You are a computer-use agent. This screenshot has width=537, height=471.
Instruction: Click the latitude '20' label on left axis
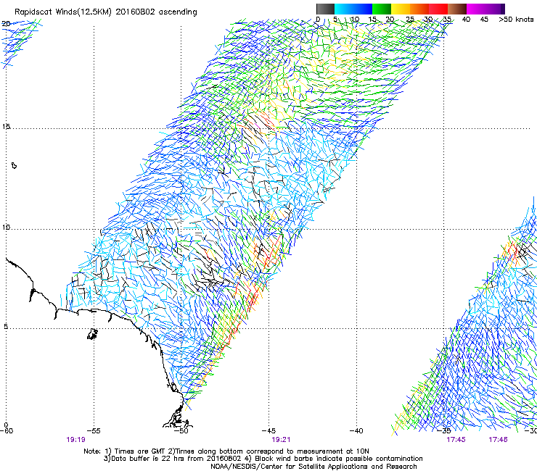(x=6, y=24)
